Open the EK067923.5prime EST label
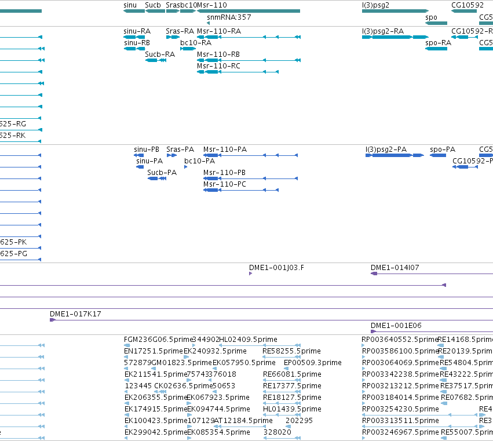This screenshot has width=493, height=441. coord(218,398)
